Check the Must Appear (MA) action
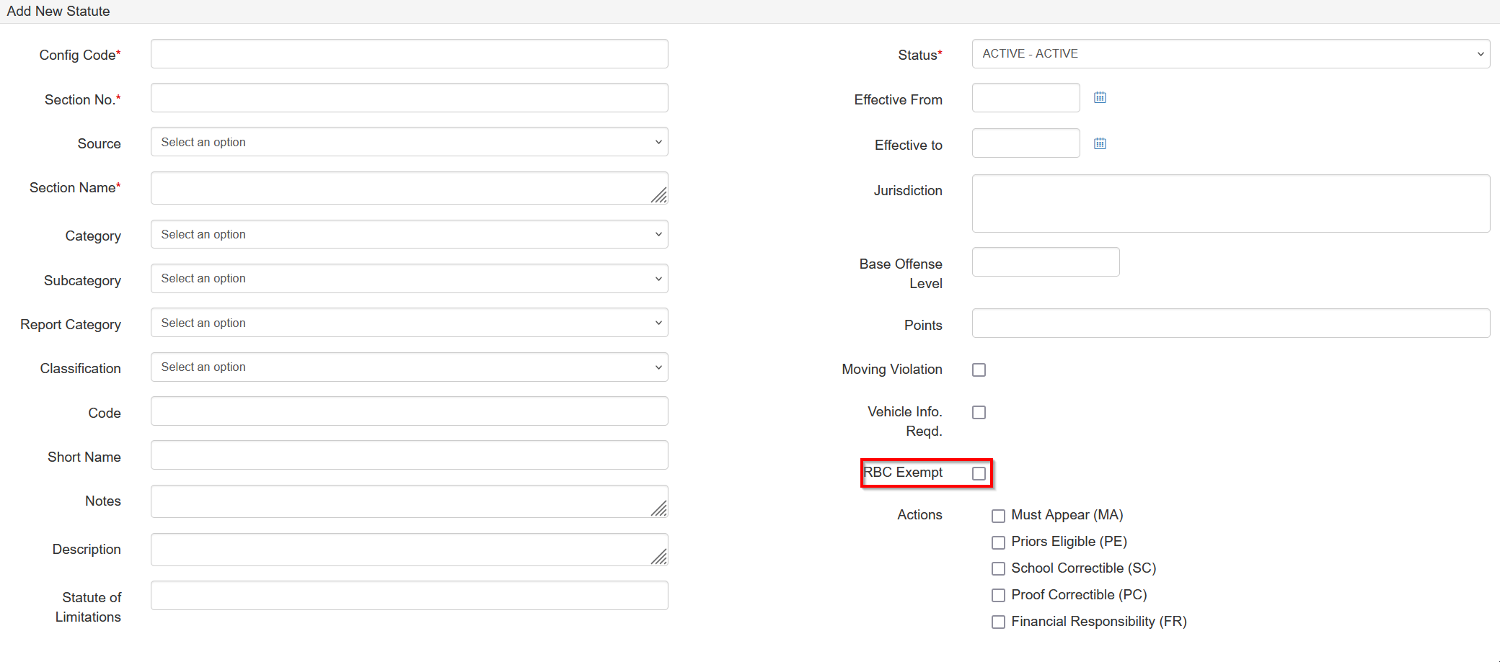Screen dimensions: 1500x662 pos(998,516)
